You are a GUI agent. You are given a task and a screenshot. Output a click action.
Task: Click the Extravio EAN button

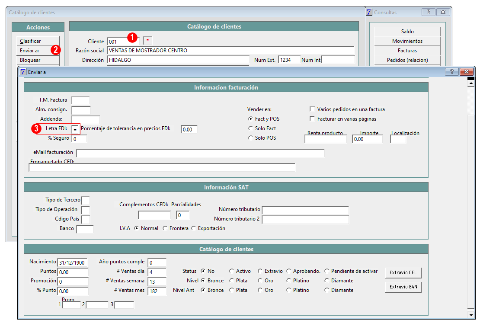403,287
